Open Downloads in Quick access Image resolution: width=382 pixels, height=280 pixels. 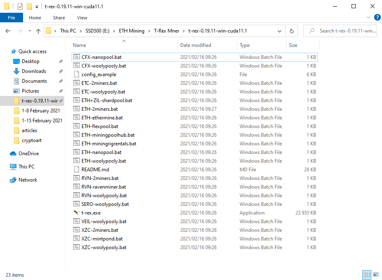[x=34, y=71]
